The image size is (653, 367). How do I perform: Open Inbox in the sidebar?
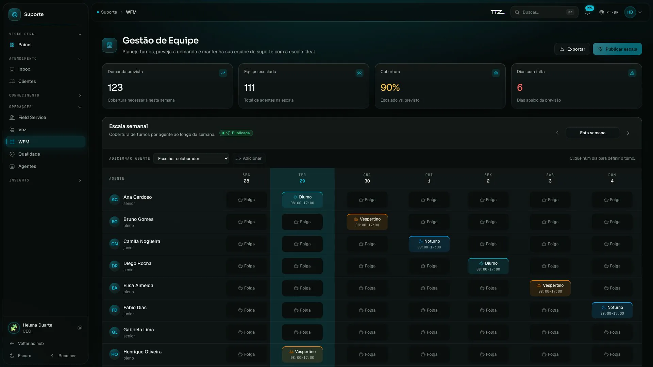pos(46,69)
